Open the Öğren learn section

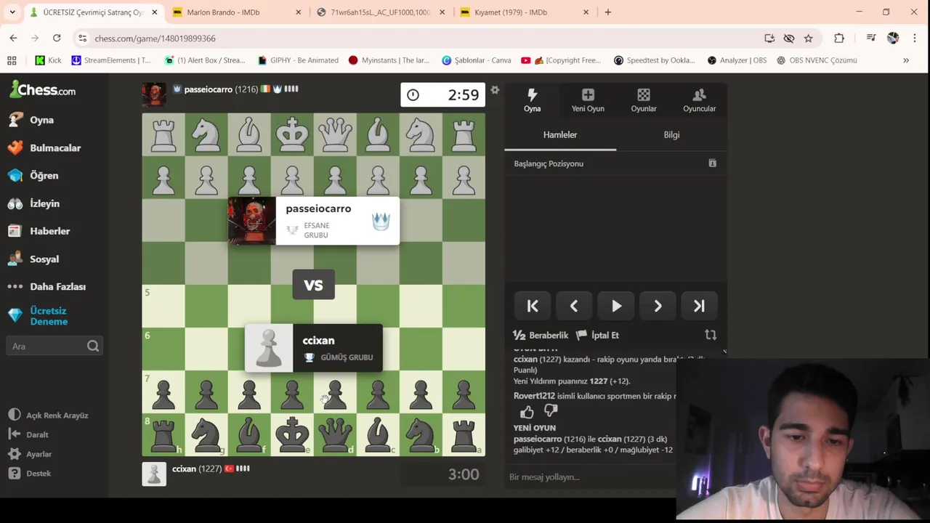pyautogui.click(x=34, y=175)
